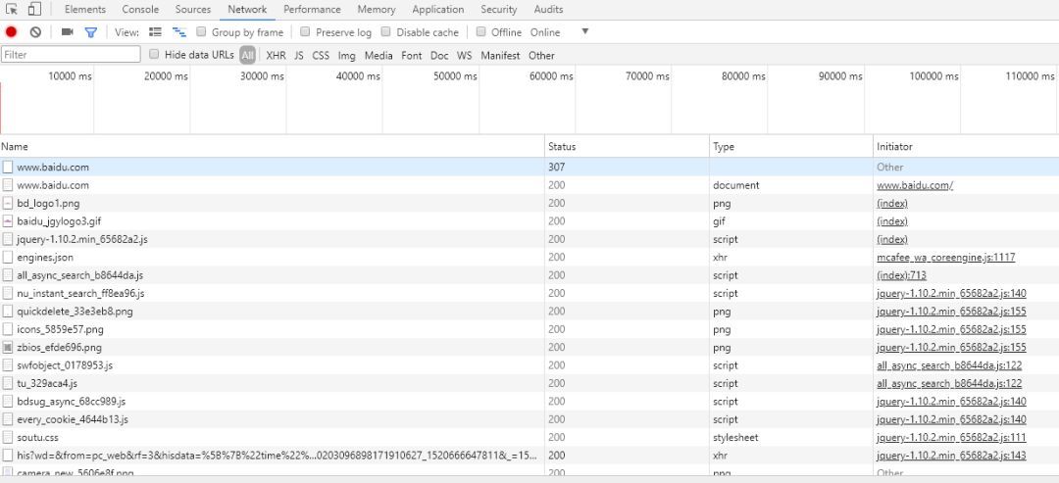Viewport: 1059px width, 483px height.
Task: Toggle the waterfall overview view icon
Action: (179, 31)
